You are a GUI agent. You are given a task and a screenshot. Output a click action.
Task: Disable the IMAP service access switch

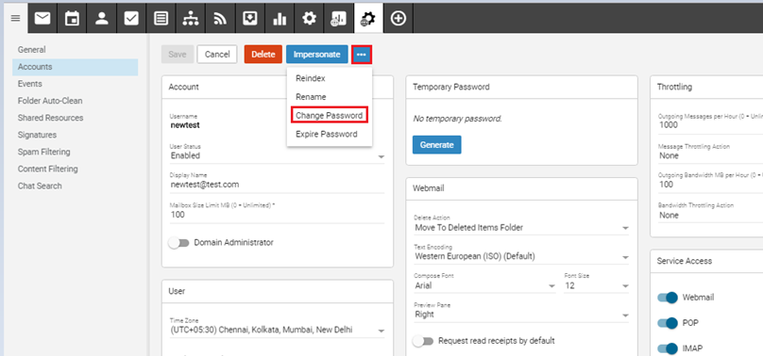[x=667, y=348]
